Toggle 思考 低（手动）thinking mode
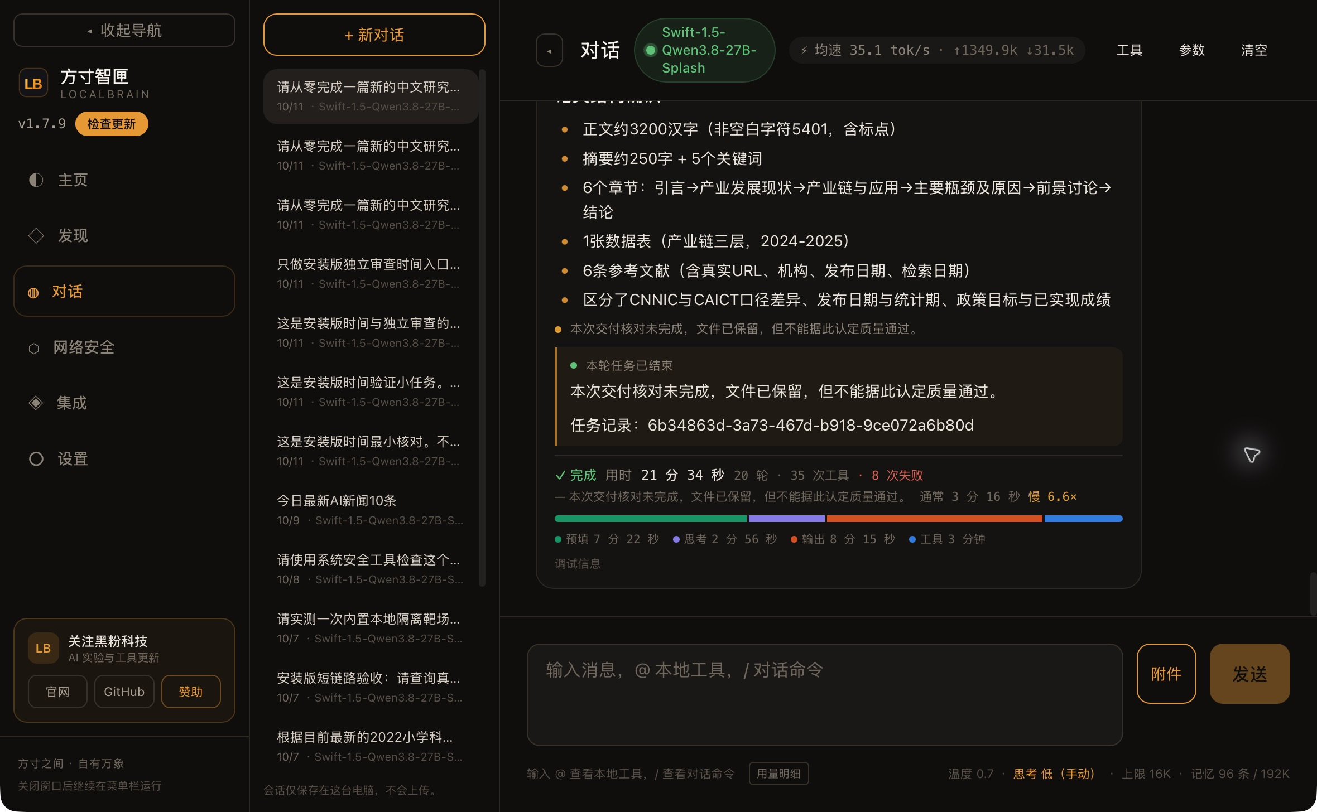The height and width of the screenshot is (812, 1317). pos(1054,774)
